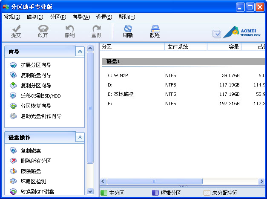Open the 教程 tutorial toolbar icon
Image resolution: width=267 pixels, height=199 pixels.
[155, 31]
